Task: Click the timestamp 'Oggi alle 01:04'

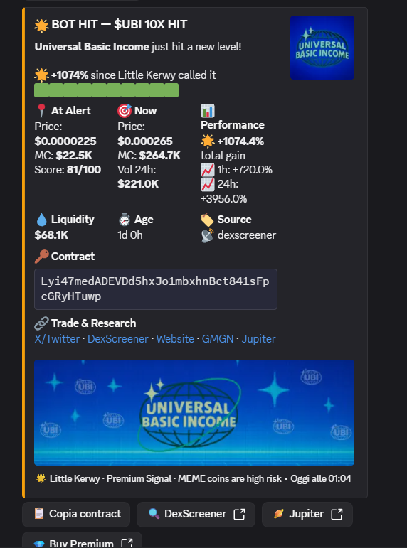Action: (321, 478)
